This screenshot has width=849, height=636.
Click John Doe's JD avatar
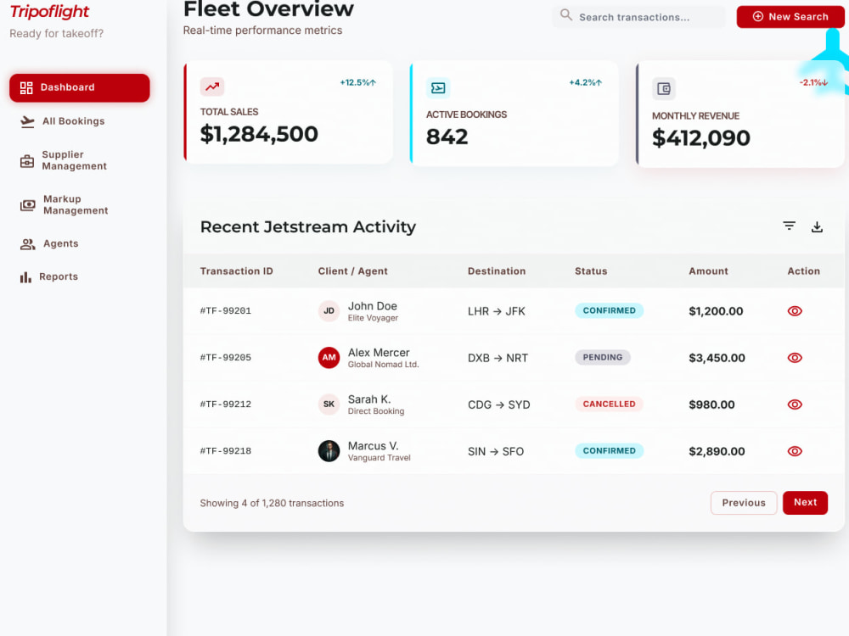pyautogui.click(x=329, y=311)
